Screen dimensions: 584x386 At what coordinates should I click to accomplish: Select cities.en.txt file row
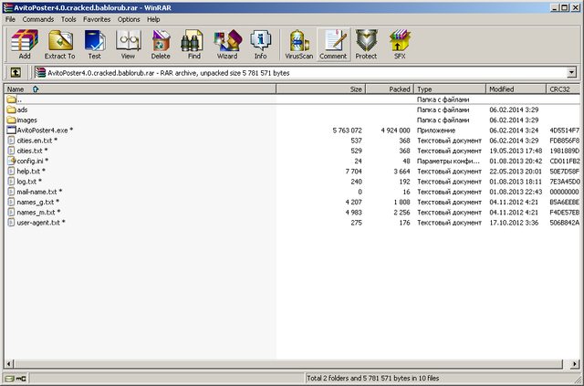(292, 141)
